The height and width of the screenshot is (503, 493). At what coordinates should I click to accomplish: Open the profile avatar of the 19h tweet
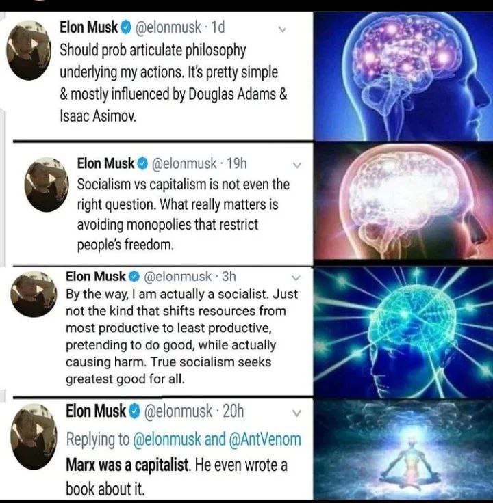click(47, 185)
